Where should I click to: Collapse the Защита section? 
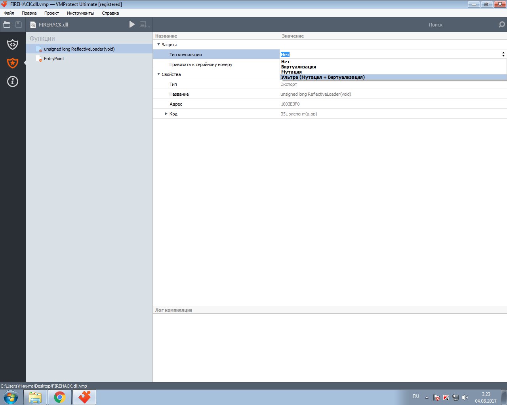[158, 45]
